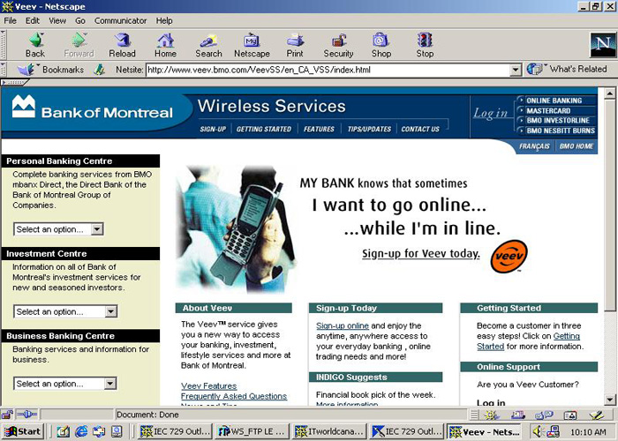618x441 pixels.
Task: Open Composer icon in component bar
Action: point(597,415)
